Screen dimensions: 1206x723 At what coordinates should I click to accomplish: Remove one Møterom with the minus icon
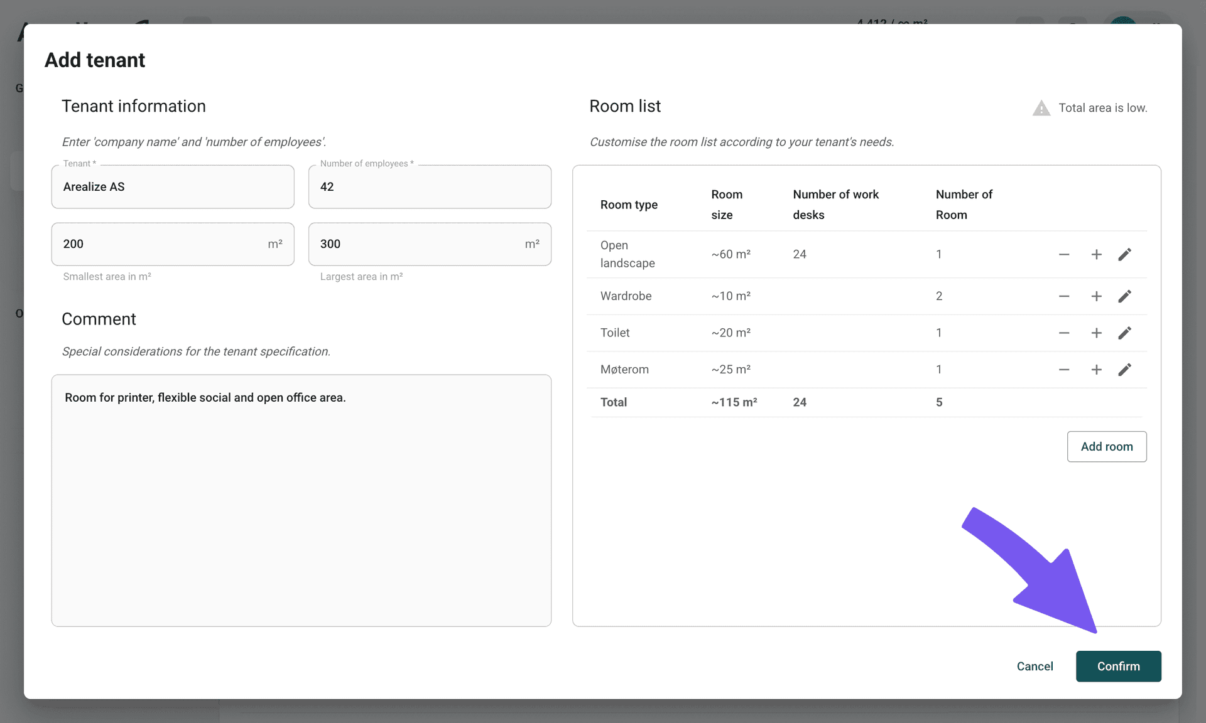[1064, 370]
